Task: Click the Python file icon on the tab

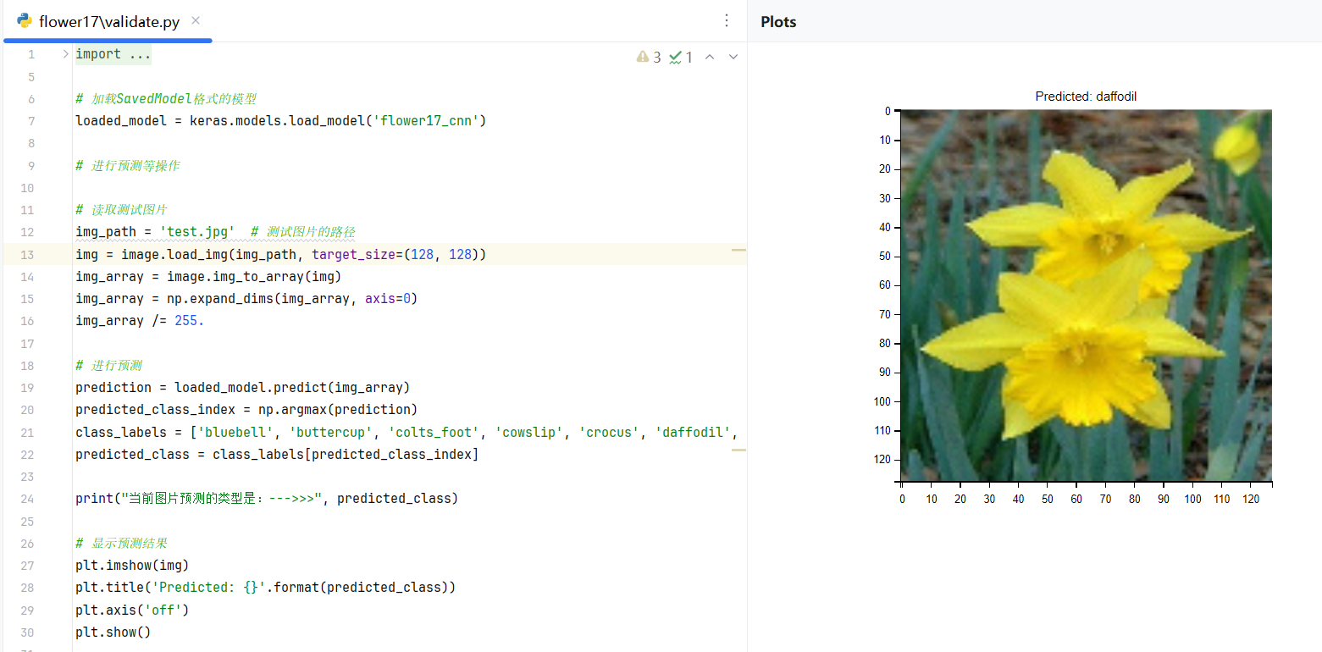Action: tap(25, 20)
